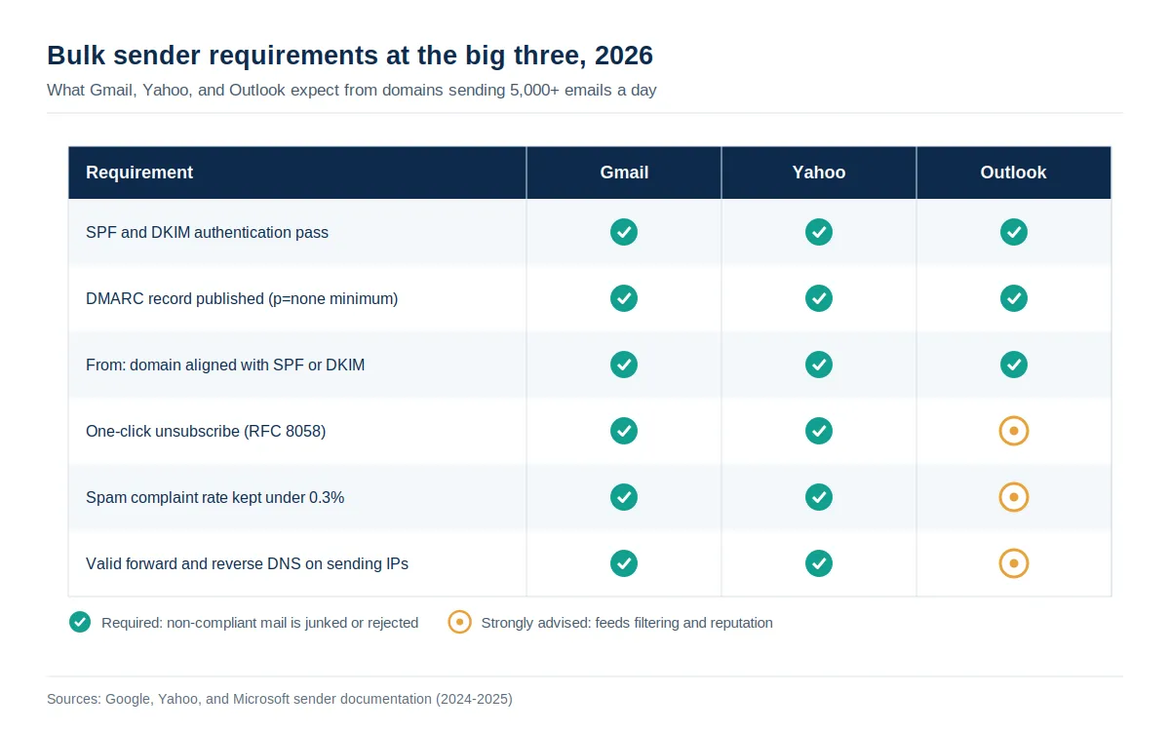Click the Requirement column header
This screenshot has height=731, width=1170.
[x=297, y=173]
